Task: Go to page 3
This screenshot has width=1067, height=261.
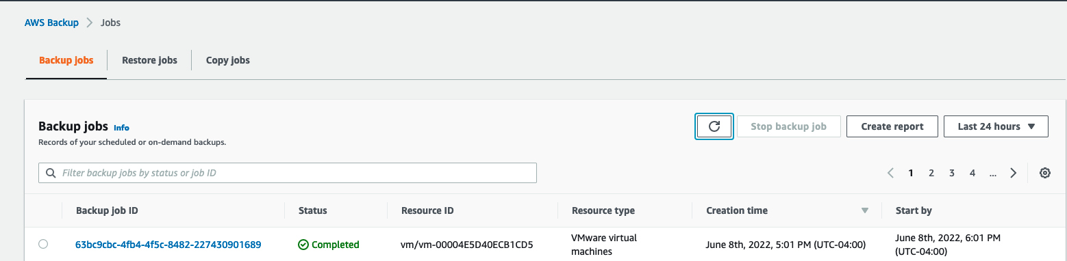Action: click(x=952, y=173)
